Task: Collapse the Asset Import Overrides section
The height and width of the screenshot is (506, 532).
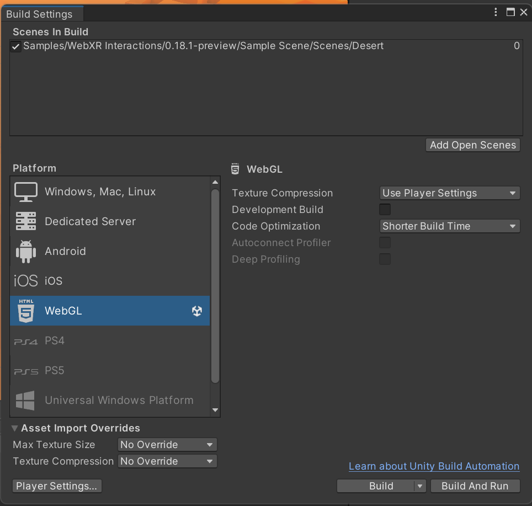Action: [x=14, y=428]
